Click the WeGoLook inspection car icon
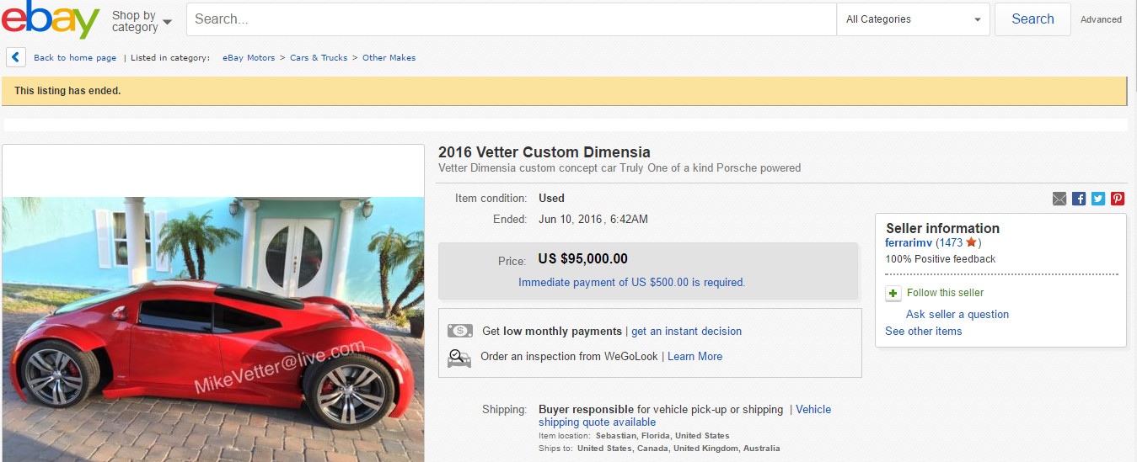This screenshot has height=462, width=1137. [459, 357]
